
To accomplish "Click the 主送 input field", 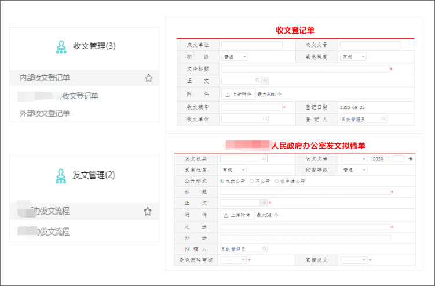I will coord(305,227).
